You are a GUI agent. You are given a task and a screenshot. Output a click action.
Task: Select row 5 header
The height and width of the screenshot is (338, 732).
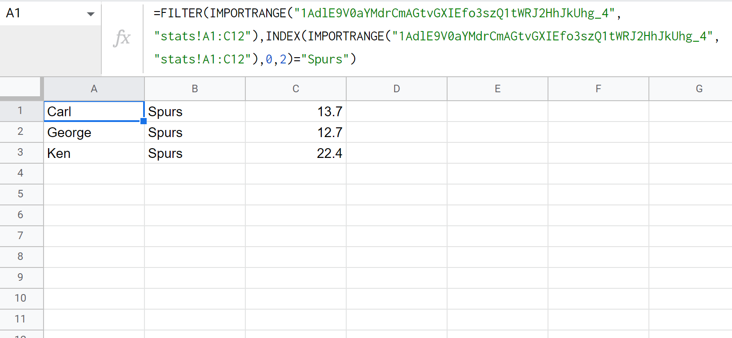pyautogui.click(x=20, y=194)
